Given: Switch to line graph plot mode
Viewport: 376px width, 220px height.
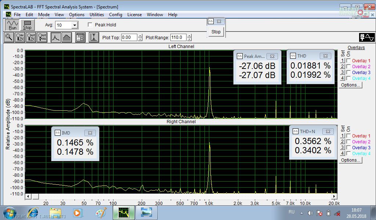Looking at the screenshot, I should point(55,37).
